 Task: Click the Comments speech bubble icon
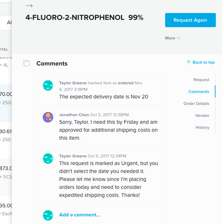(26, 63)
